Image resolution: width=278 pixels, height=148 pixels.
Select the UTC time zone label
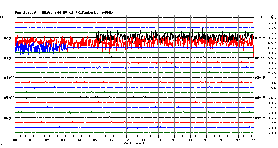[262, 17]
